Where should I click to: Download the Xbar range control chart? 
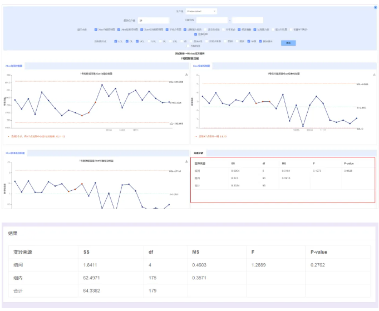tap(373, 75)
